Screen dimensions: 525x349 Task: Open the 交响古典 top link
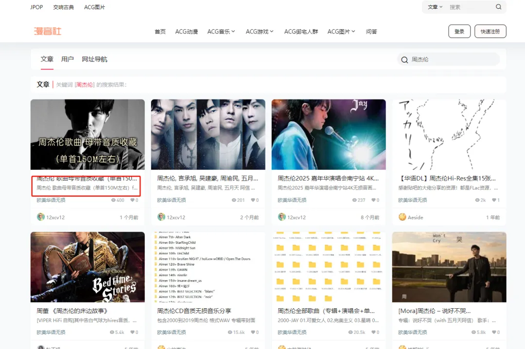(x=64, y=7)
